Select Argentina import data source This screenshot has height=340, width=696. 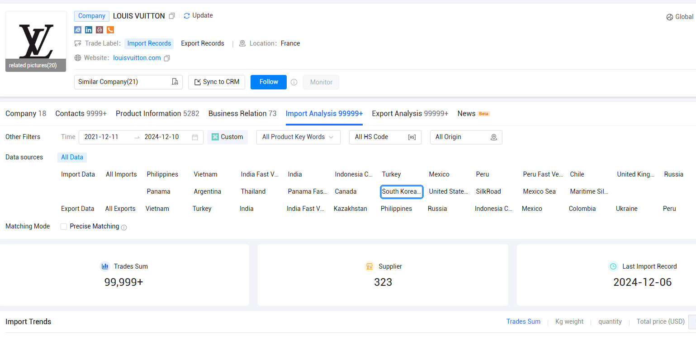(207, 192)
